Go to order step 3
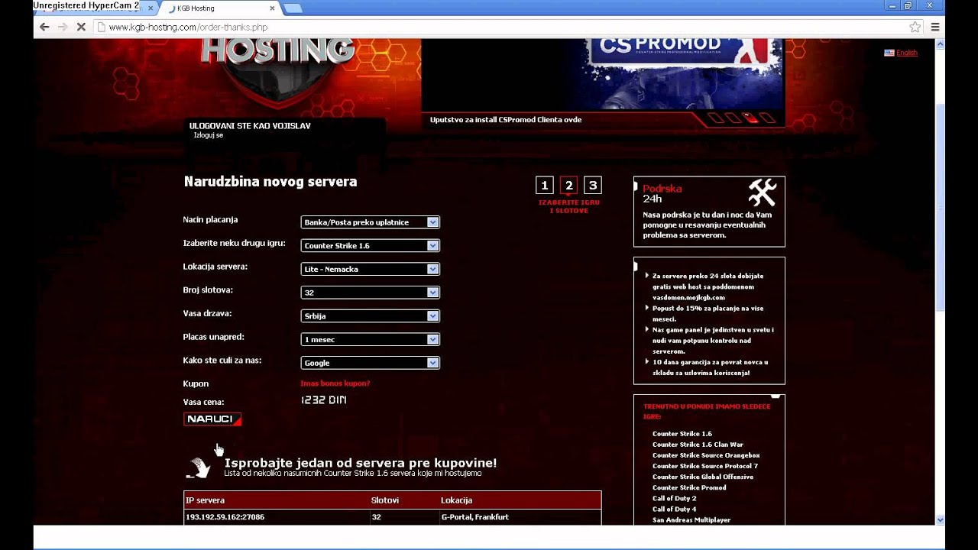This screenshot has width=978, height=550. (x=592, y=186)
